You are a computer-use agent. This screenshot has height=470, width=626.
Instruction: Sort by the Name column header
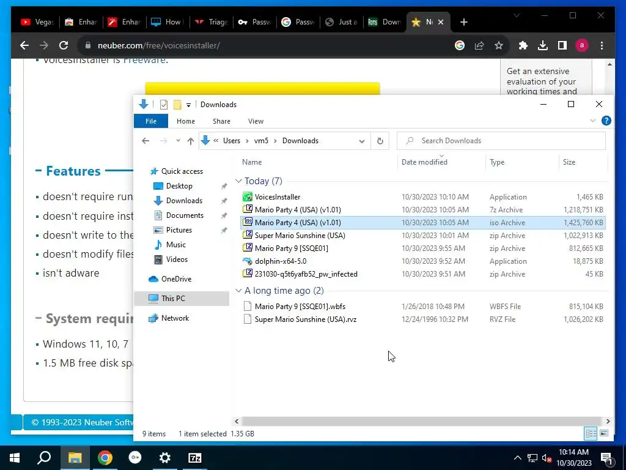click(x=252, y=162)
